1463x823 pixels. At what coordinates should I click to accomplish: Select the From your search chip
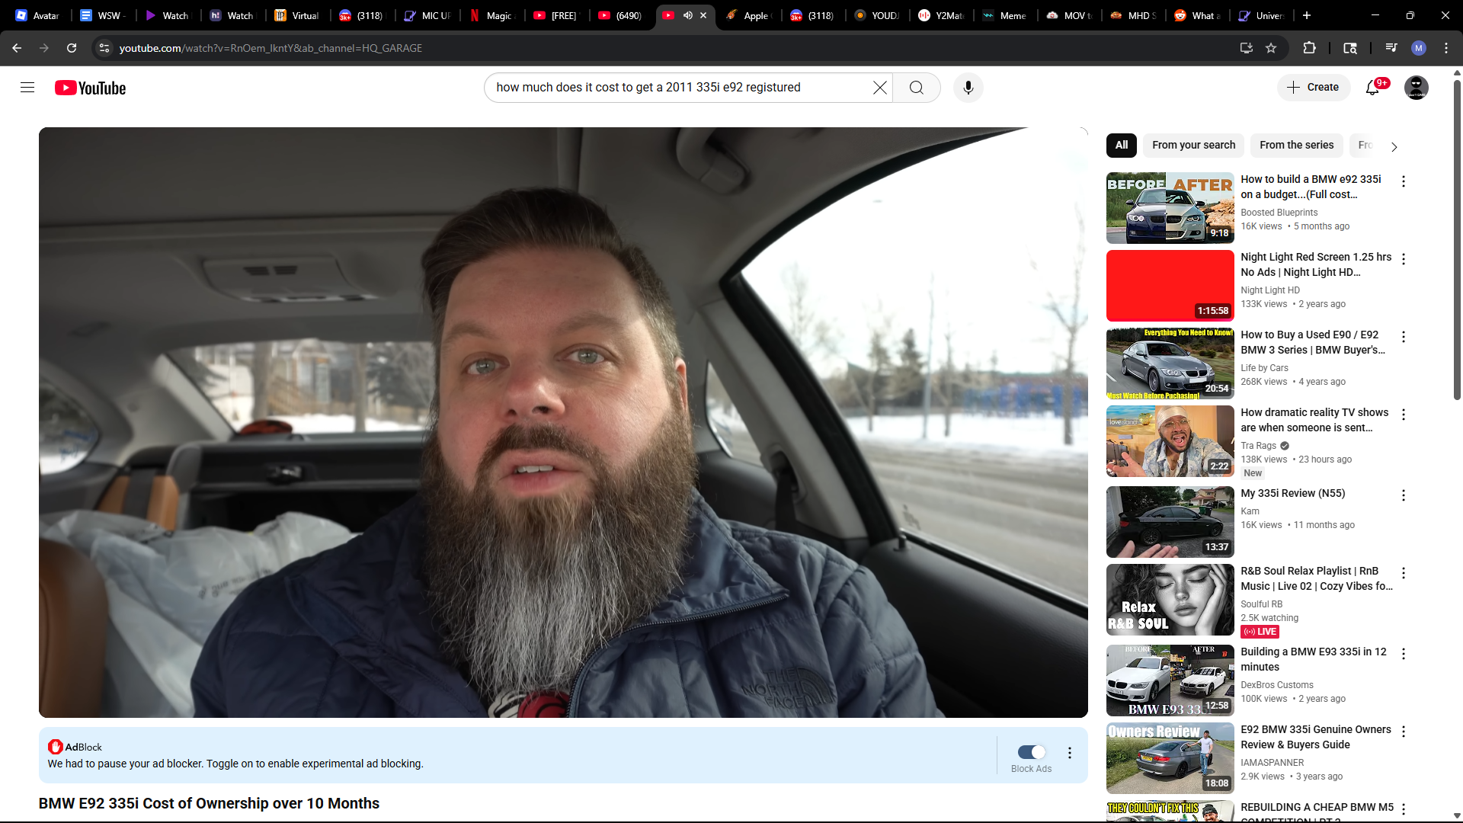click(1193, 145)
